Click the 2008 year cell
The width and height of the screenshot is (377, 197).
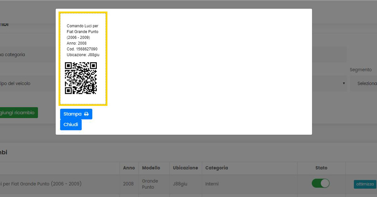[128, 184]
